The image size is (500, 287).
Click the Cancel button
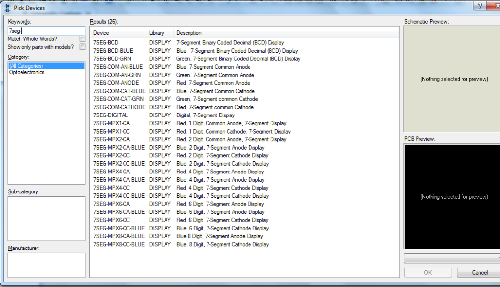[x=478, y=273]
